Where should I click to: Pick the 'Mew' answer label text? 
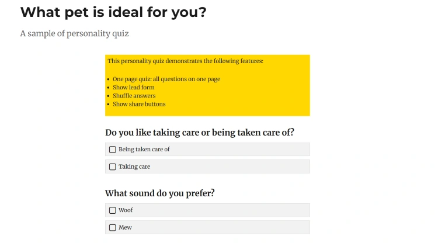(x=125, y=227)
